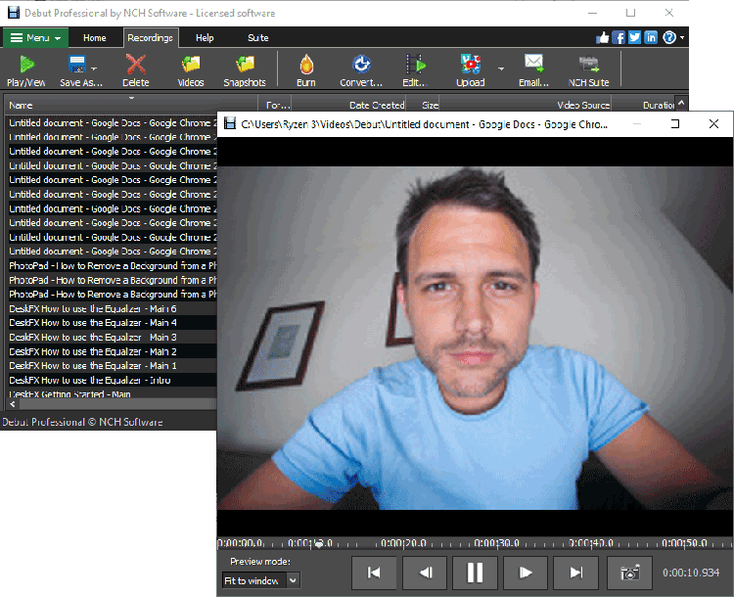The image size is (734, 597).
Task: Open the Save As dropdown arrow
Action: tap(94, 69)
